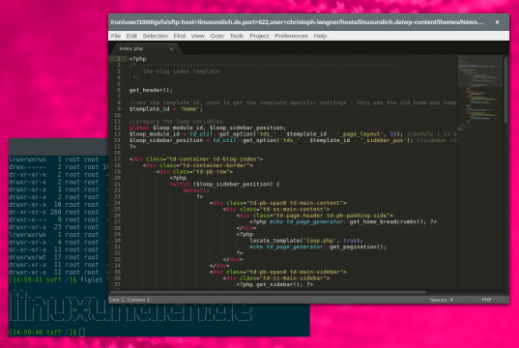
Task: Click the get_header(); line
Action: pos(151,90)
